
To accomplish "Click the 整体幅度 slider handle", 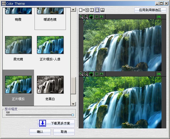I will (x=73, y=115).
